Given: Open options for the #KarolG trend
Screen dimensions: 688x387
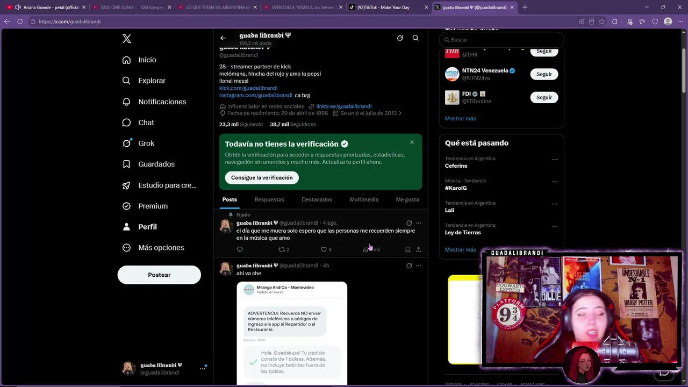Looking at the screenshot, I should coord(555,182).
